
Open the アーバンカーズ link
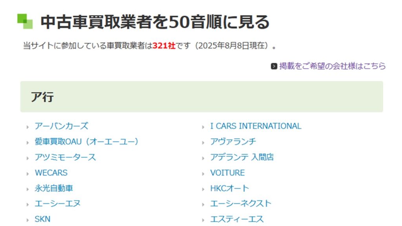(x=61, y=126)
